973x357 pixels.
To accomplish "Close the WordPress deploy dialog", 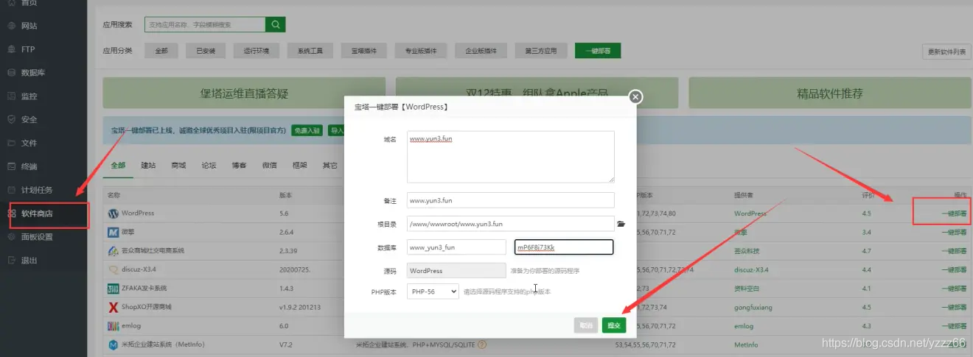I will (x=635, y=96).
